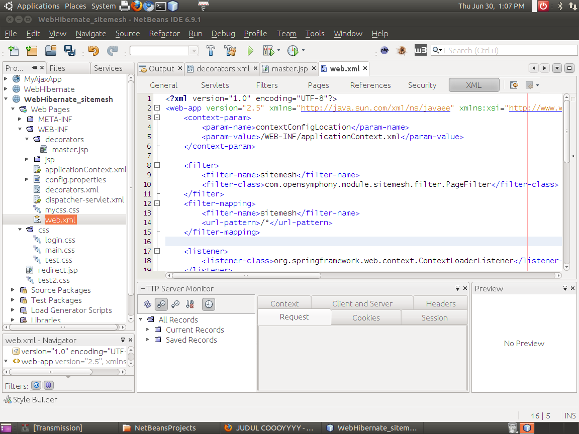Click the Open Project toolbar icon
Image resolution: width=579 pixels, height=434 pixels.
tap(51, 51)
